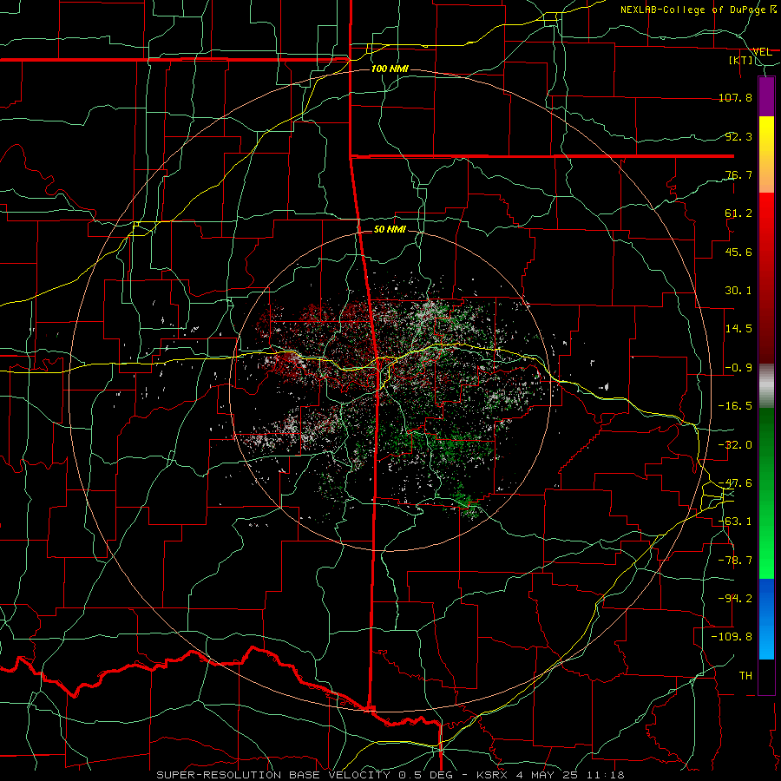Select the -78.7 legend value

point(735,561)
